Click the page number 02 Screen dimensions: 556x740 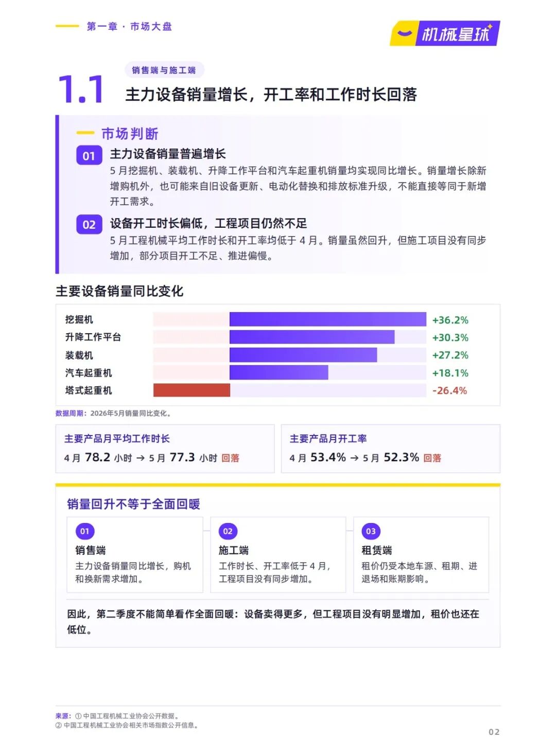pyautogui.click(x=494, y=732)
